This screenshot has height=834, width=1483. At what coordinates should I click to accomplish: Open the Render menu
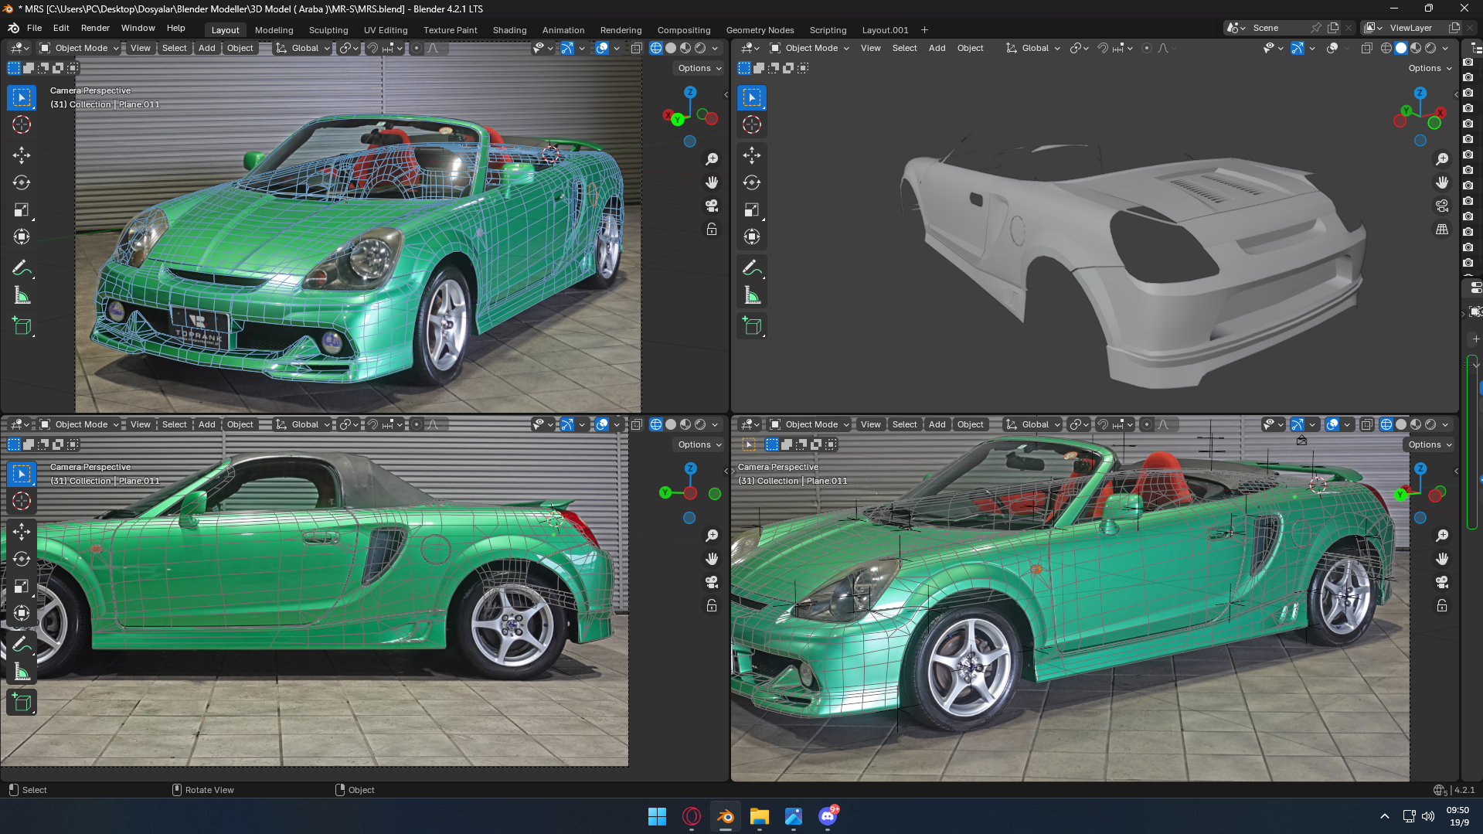point(95,28)
